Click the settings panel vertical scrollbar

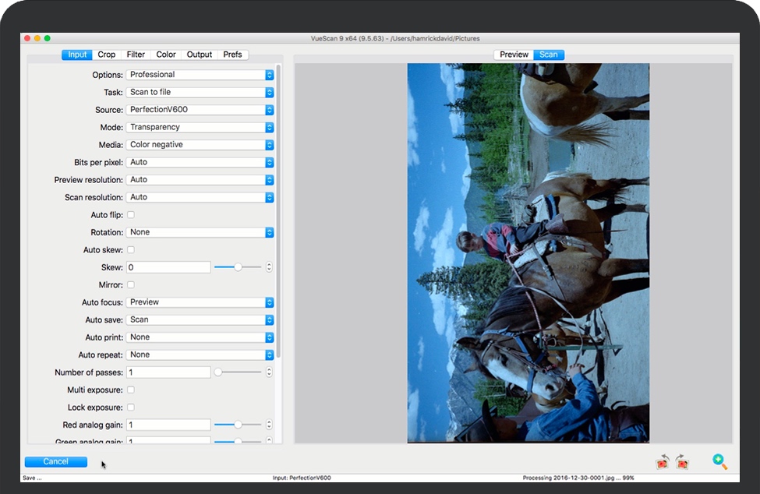click(278, 210)
